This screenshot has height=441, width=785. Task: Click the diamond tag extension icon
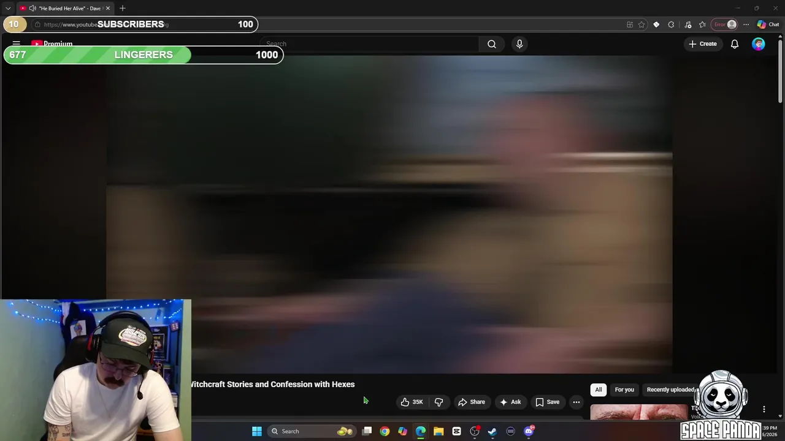pos(656,24)
